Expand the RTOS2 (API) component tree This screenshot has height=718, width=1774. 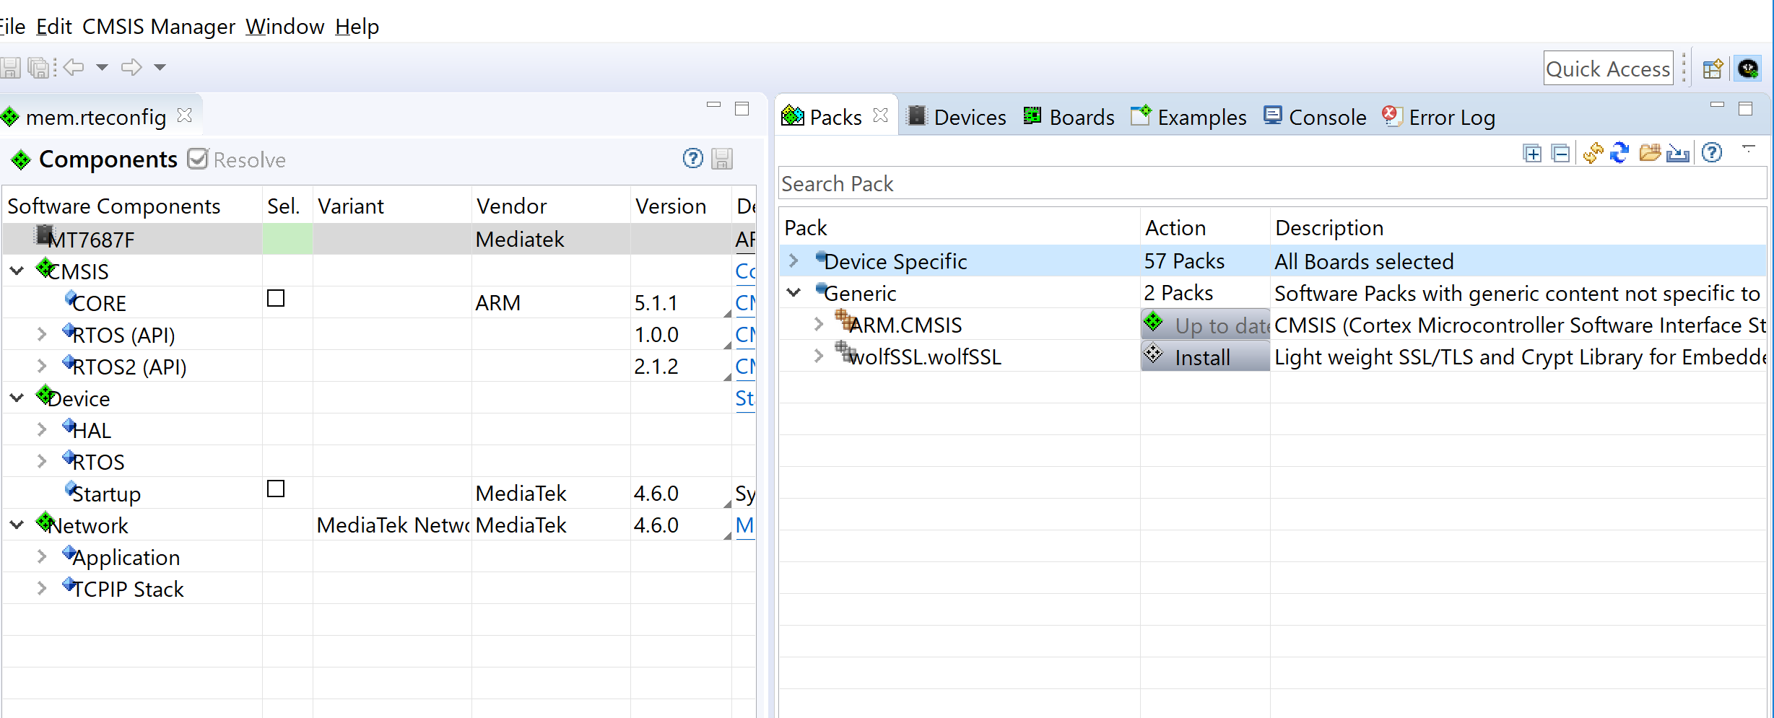tap(41, 365)
